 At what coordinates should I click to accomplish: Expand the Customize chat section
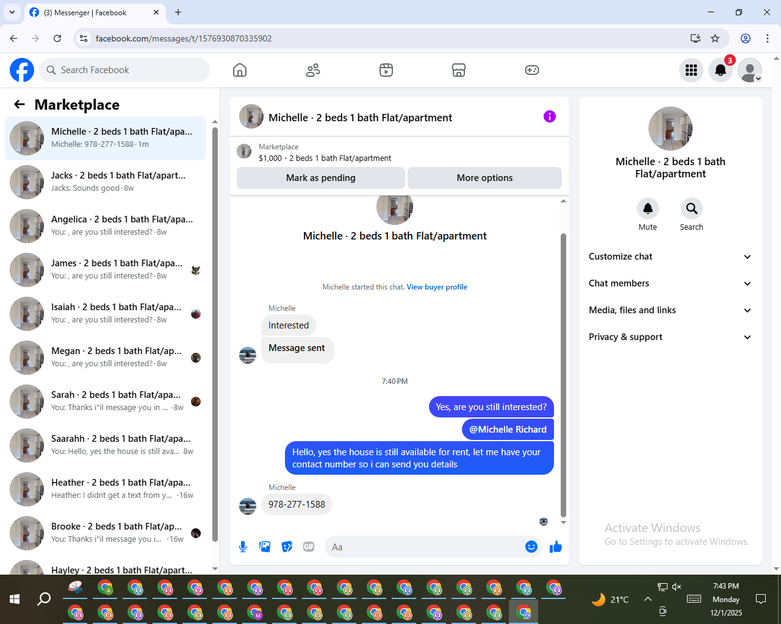[670, 257]
